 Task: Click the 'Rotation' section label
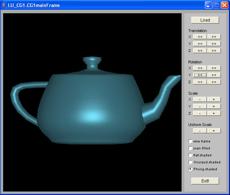[195, 62]
